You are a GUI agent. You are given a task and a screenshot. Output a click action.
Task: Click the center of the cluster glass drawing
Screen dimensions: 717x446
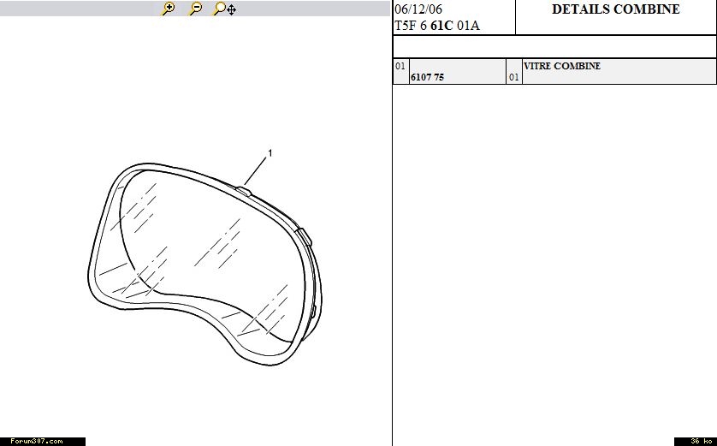pos(204,257)
